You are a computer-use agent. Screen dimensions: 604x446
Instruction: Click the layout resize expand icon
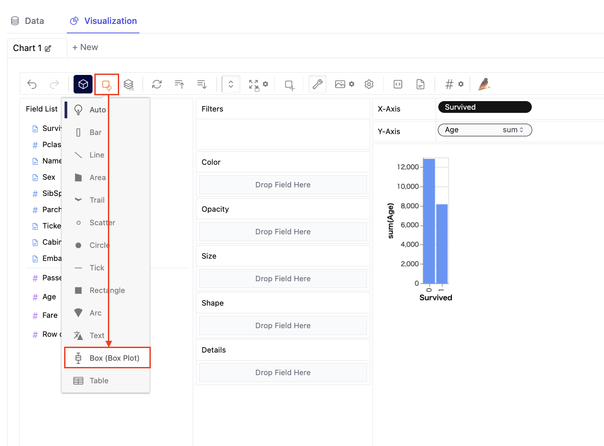point(254,85)
